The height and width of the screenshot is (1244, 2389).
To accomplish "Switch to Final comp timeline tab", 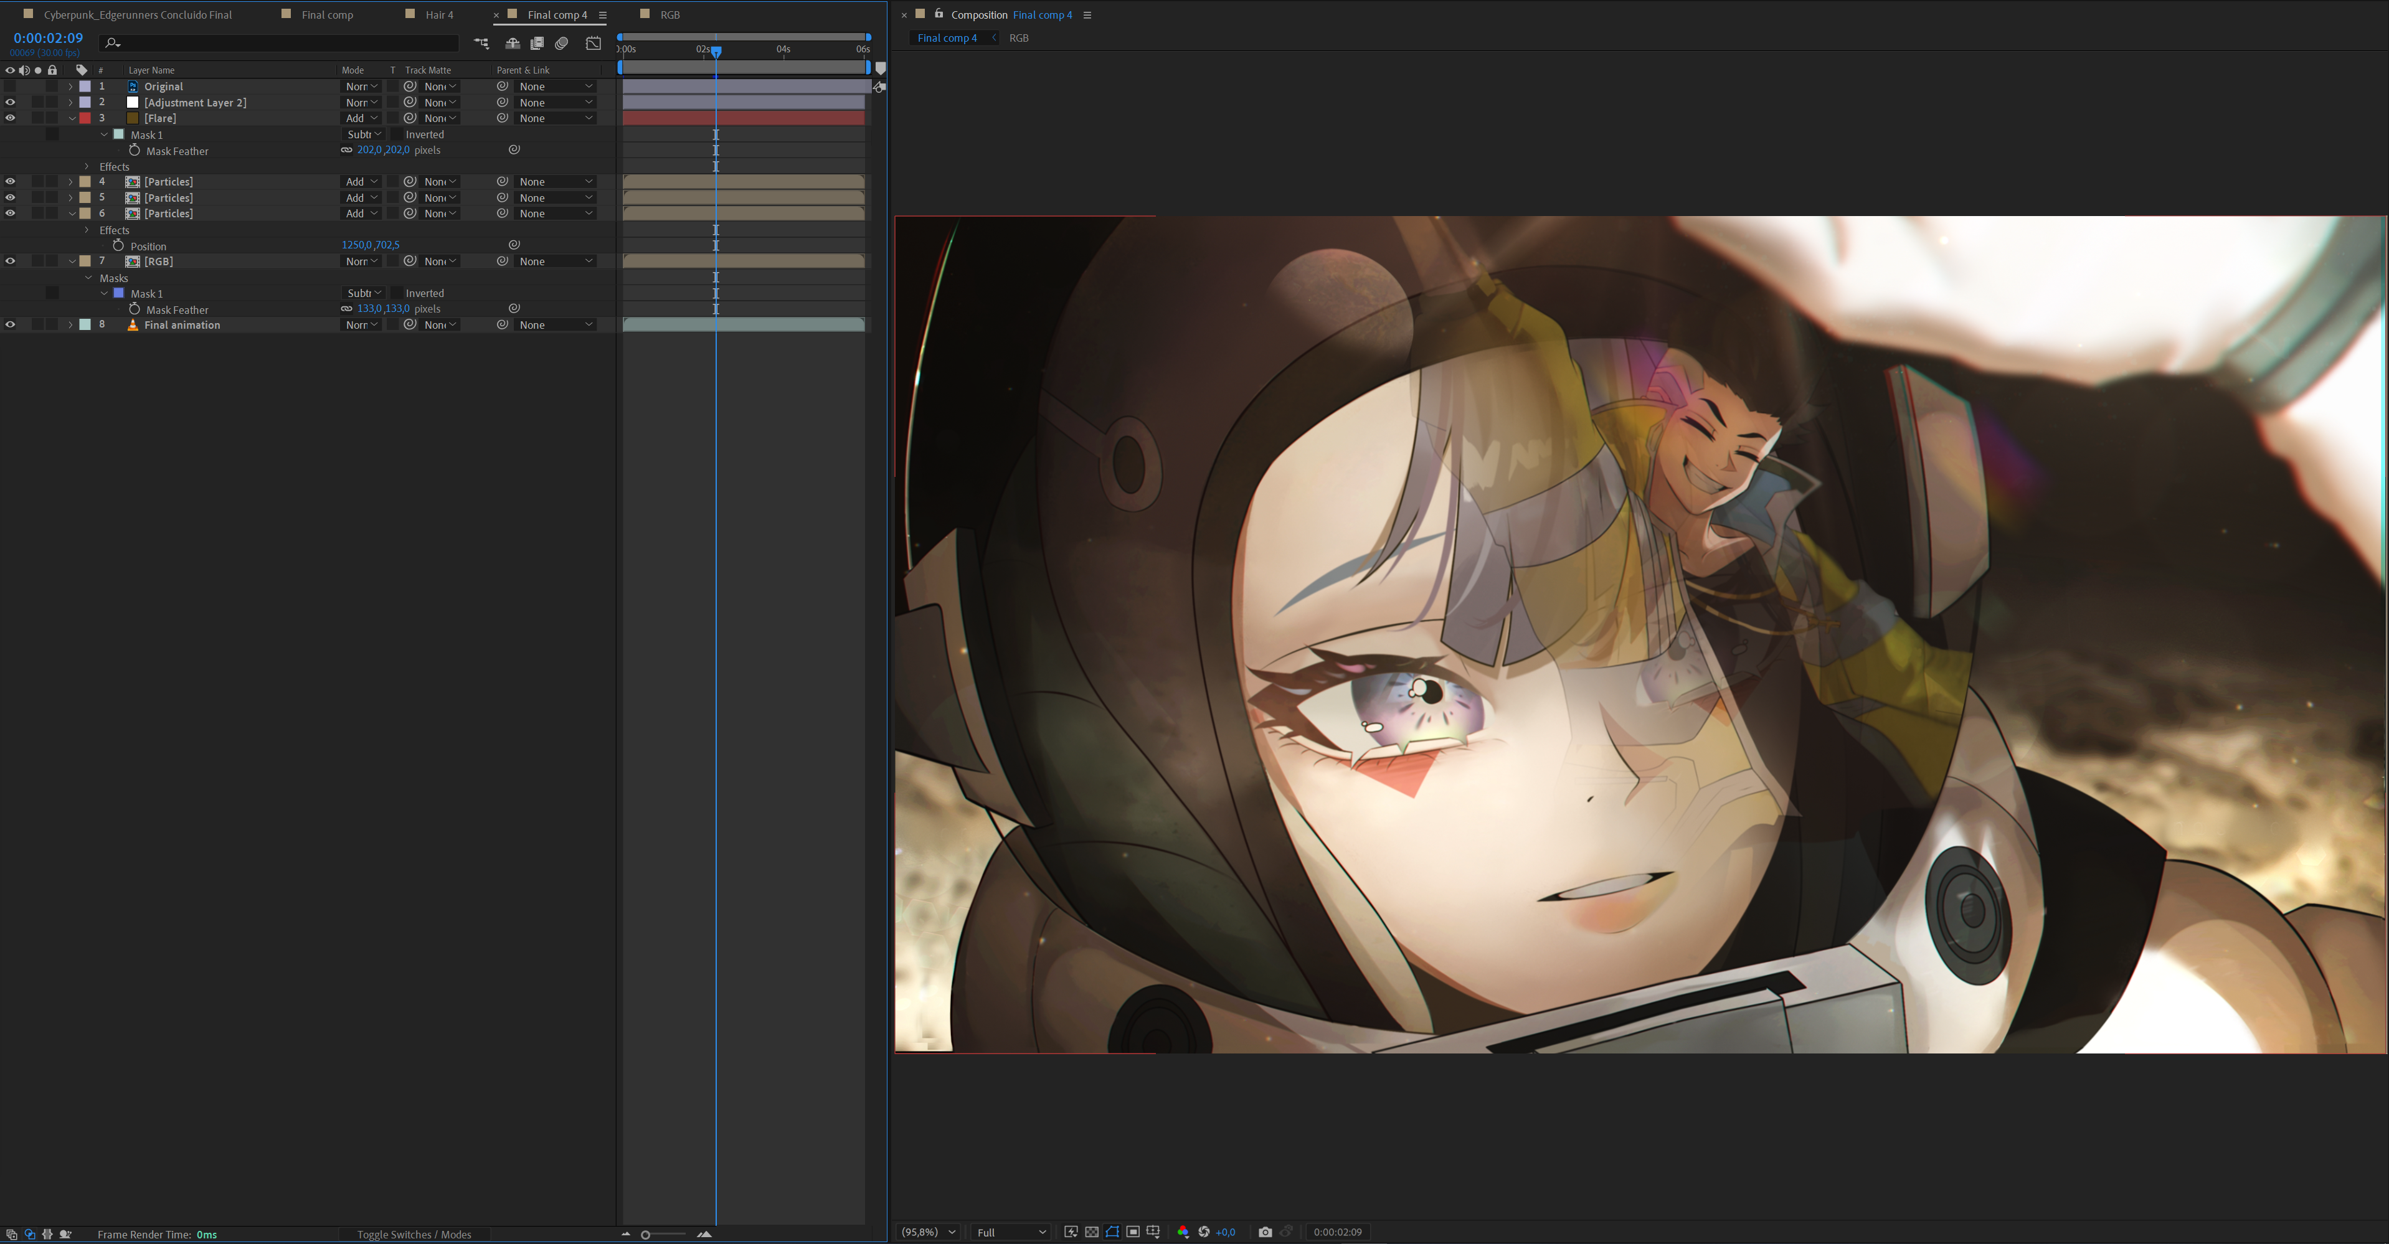I will [x=328, y=15].
